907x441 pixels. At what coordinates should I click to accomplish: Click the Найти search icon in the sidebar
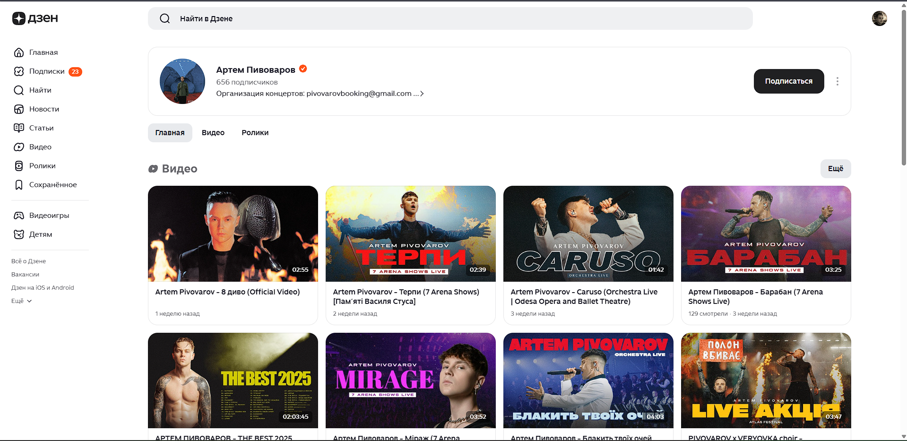click(19, 90)
